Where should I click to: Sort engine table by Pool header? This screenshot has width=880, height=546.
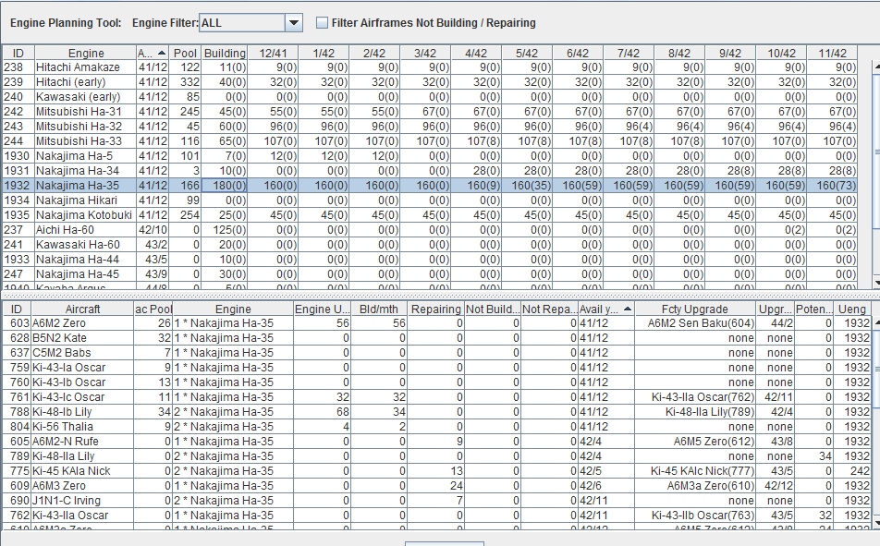pos(185,54)
